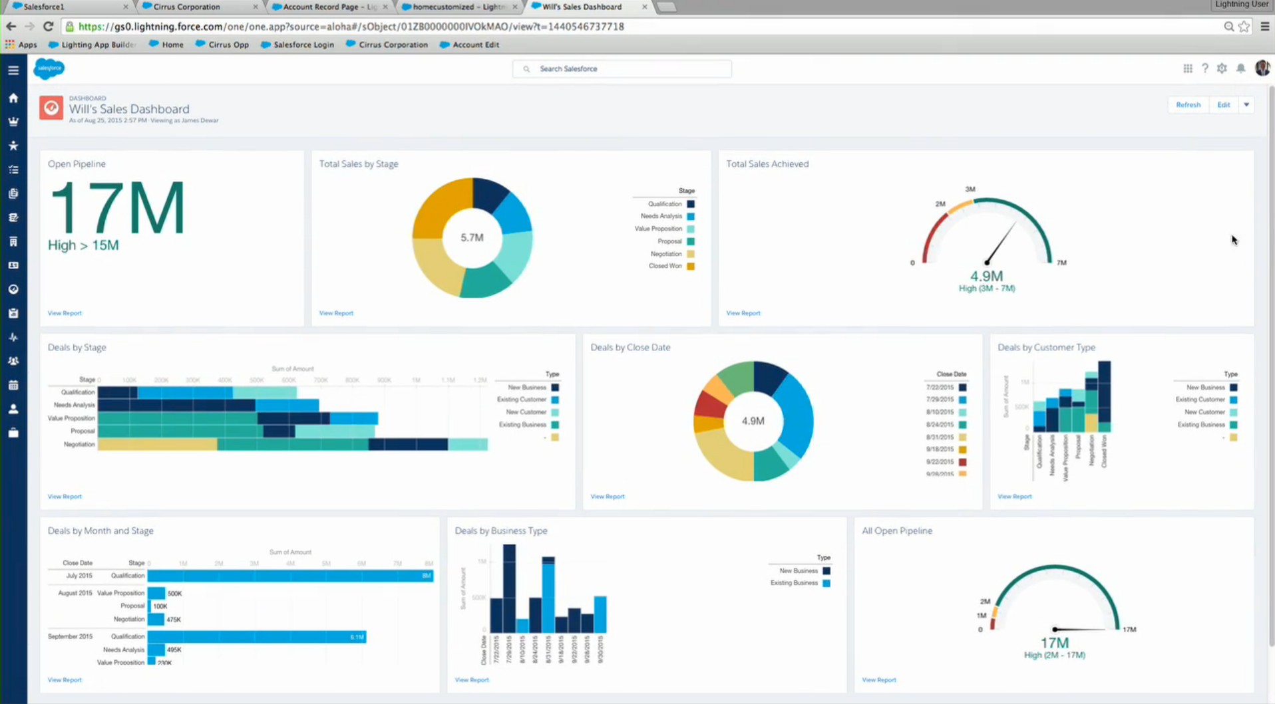Switch to the Account Record Page tab
This screenshot has width=1275, height=704.
[329, 7]
